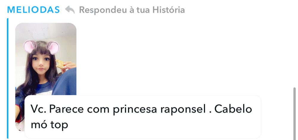Click the ceiling area of the story photo
Screen dimensions: 298x140
(x=46, y=31)
